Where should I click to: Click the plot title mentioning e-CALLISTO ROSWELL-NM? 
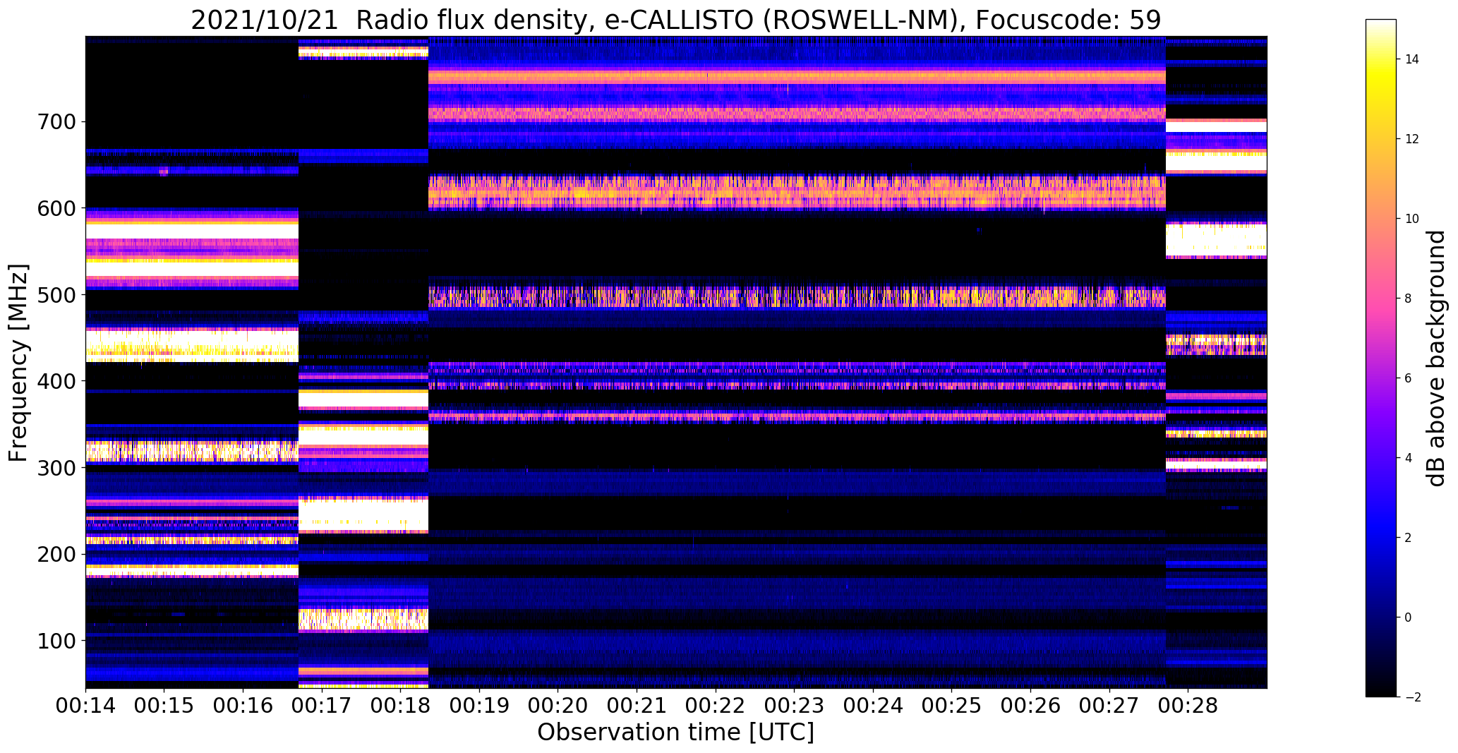point(675,20)
